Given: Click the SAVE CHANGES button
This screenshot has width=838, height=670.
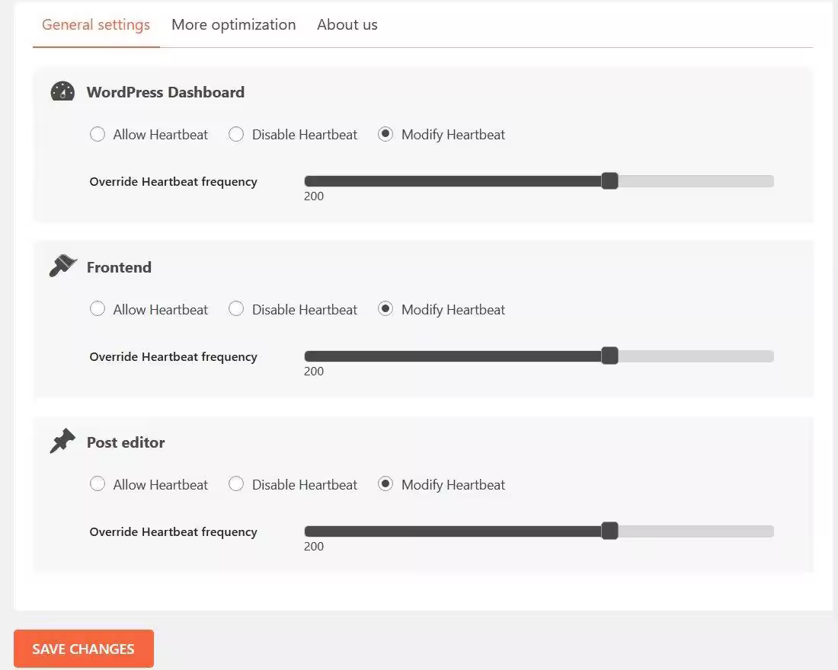Looking at the screenshot, I should 84,649.
